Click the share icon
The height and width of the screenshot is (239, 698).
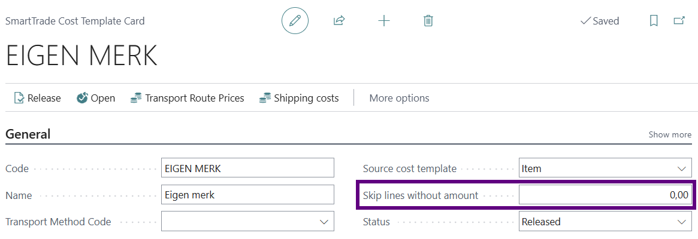[339, 21]
